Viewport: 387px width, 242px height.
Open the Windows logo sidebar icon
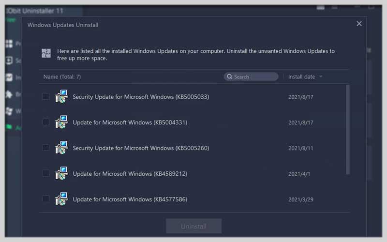[9, 111]
